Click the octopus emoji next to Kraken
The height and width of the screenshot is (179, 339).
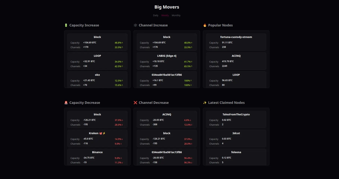coord(101,133)
